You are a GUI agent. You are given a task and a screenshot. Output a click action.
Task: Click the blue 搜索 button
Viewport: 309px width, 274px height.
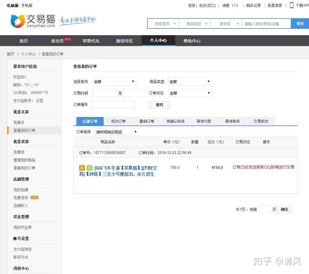point(300,24)
